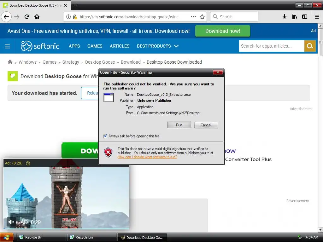This screenshot has height=242, width=323.
Task: Close the Download Desktop Goose tab
Action: point(65,5)
